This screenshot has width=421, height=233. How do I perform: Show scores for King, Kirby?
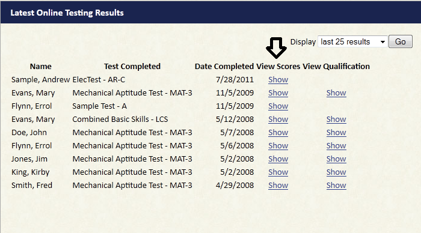(278, 172)
